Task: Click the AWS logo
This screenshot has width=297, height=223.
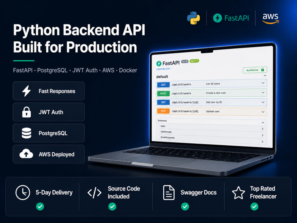Action: pos(270,18)
